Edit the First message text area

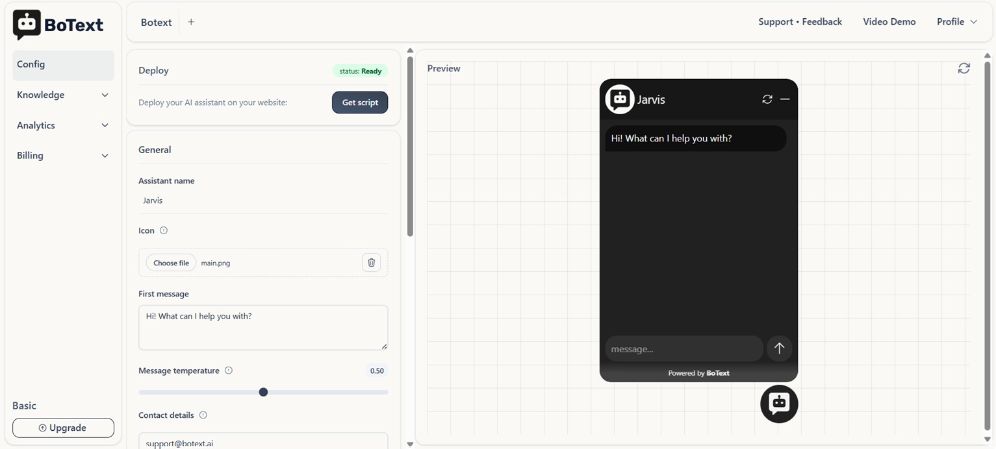click(263, 328)
